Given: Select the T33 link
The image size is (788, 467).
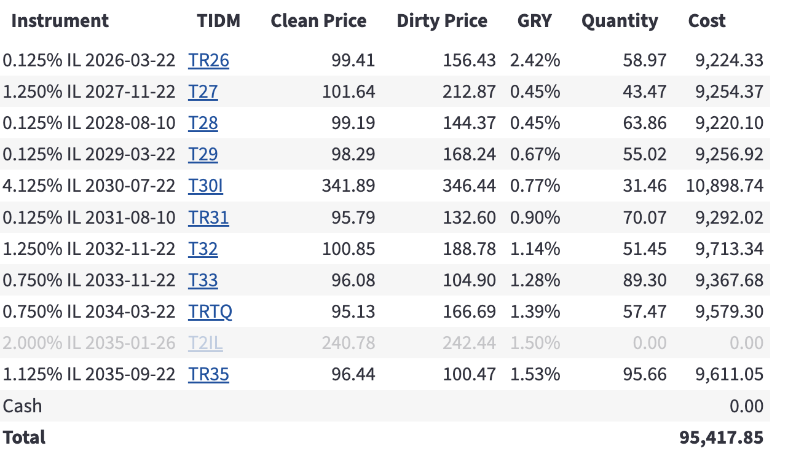Looking at the screenshot, I should tap(203, 280).
